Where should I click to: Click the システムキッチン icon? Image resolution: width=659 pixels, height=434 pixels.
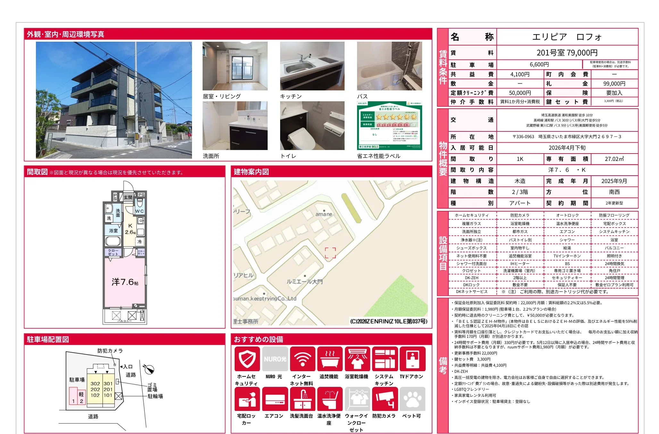pyautogui.click(x=385, y=359)
